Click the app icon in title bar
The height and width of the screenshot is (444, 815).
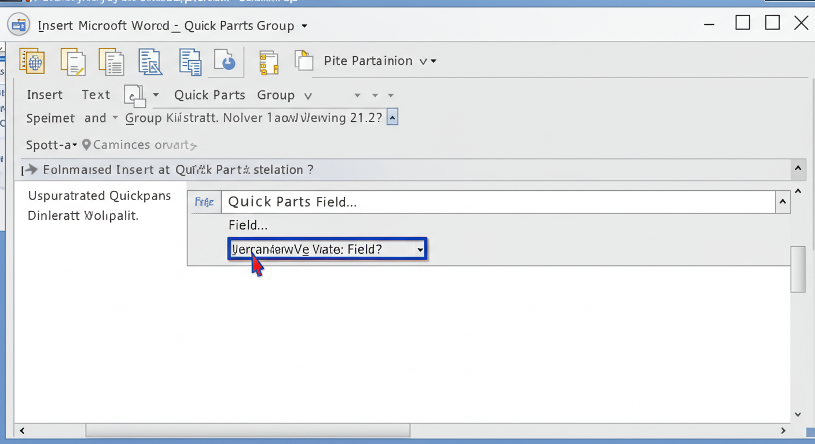click(x=19, y=25)
